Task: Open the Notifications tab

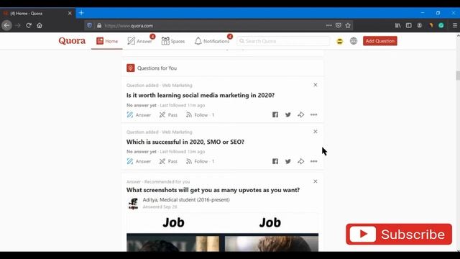Action: 212,41
